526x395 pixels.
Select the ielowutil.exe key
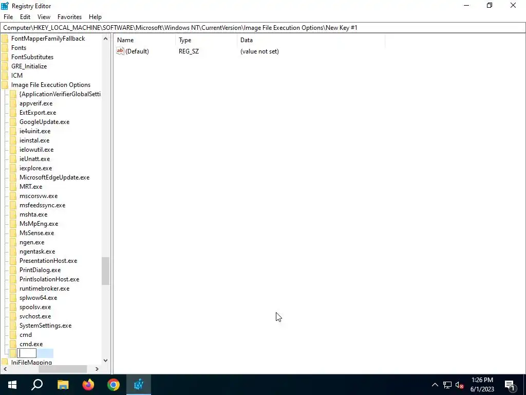[36, 150]
